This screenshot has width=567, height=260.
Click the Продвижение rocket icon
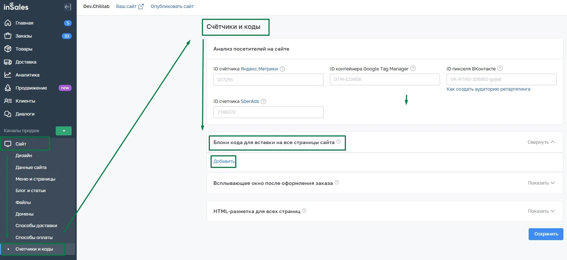tap(8, 88)
